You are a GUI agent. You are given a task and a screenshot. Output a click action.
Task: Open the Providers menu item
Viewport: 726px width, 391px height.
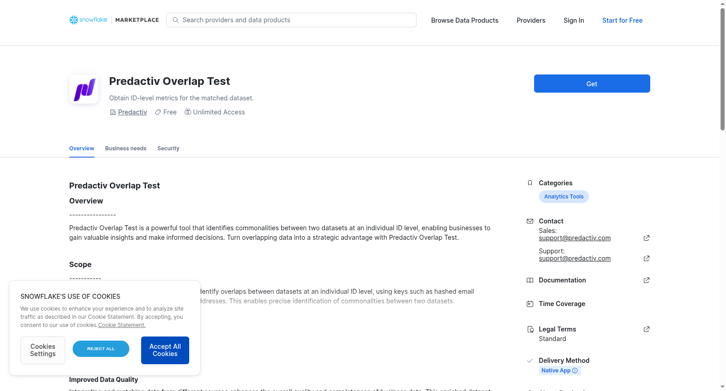click(531, 20)
